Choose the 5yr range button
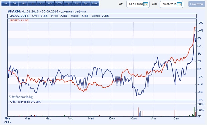This screenshot has height=125, width=207. tap(86, 4)
